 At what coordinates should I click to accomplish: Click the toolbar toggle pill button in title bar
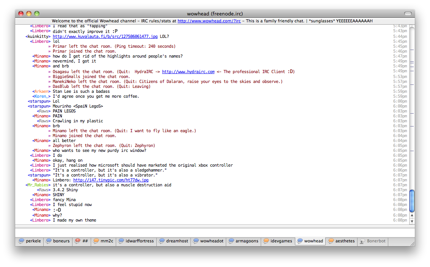point(408,14)
